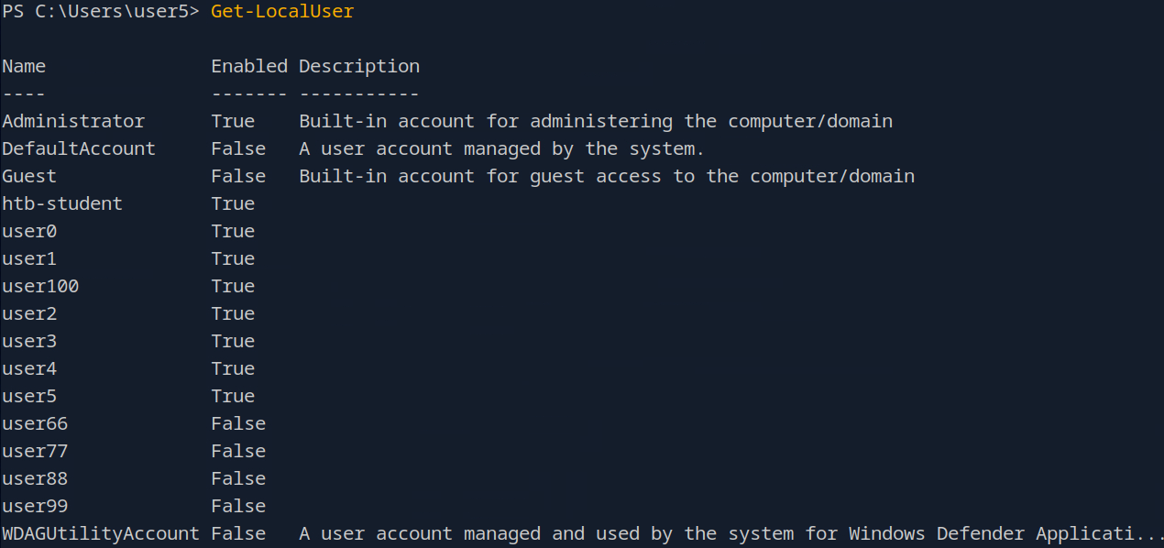Click the Guest account description text
This screenshot has height=548, width=1164.
click(607, 177)
